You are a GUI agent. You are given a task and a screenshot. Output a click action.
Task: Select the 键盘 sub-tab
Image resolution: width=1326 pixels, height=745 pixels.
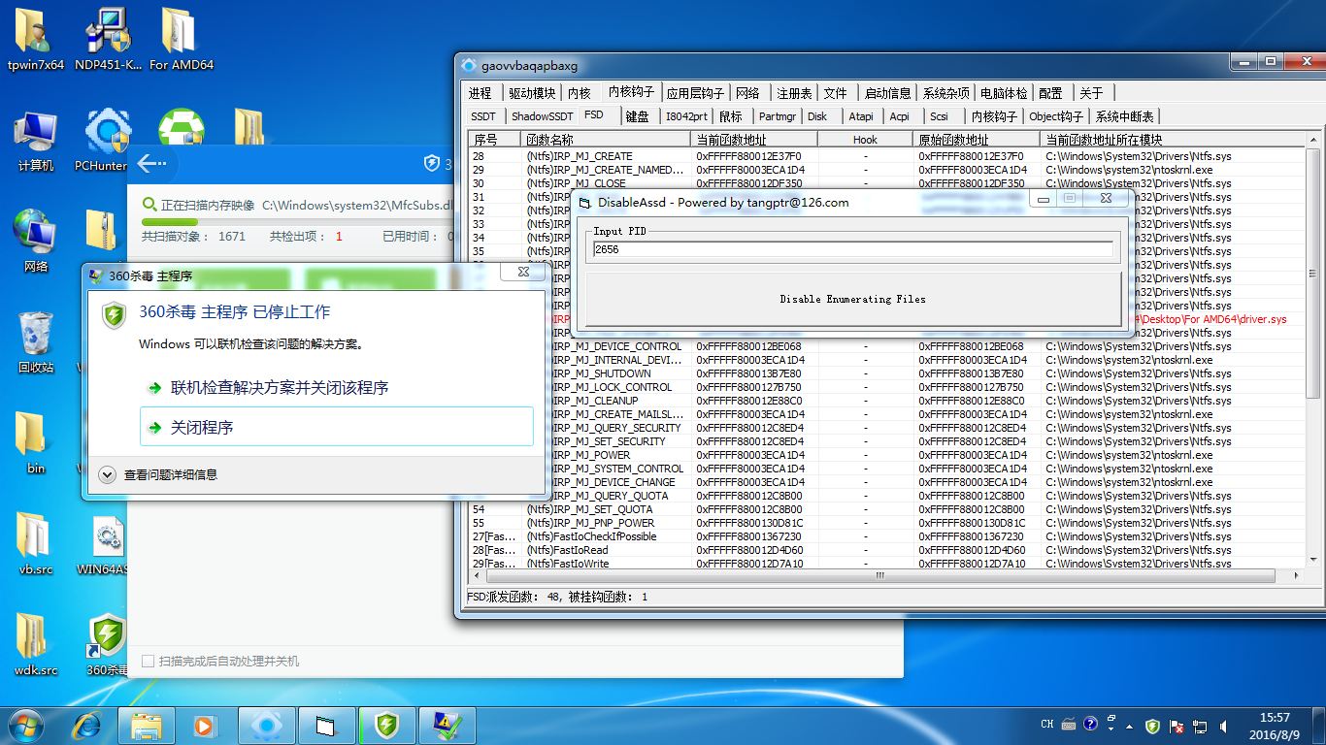[x=637, y=116]
